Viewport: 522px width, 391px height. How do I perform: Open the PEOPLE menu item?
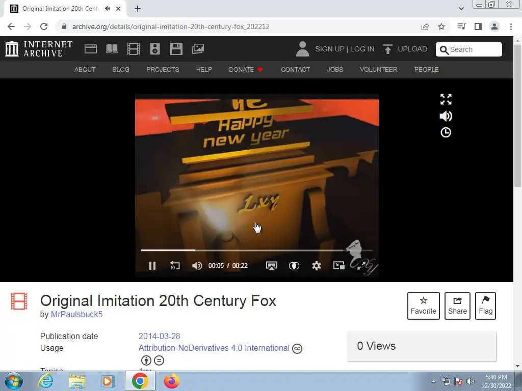coord(427,69)
